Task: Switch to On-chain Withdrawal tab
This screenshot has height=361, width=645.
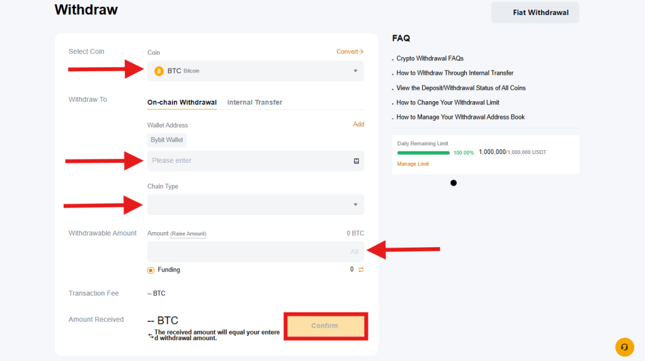Action: click(182, 103)
